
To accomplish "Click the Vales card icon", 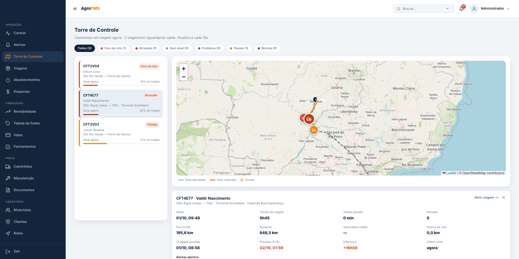I will pos(8,135).
